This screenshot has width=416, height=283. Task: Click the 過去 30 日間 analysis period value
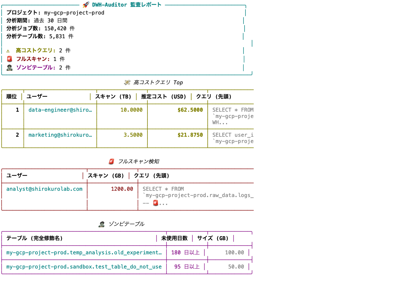(x=50, y=21)
